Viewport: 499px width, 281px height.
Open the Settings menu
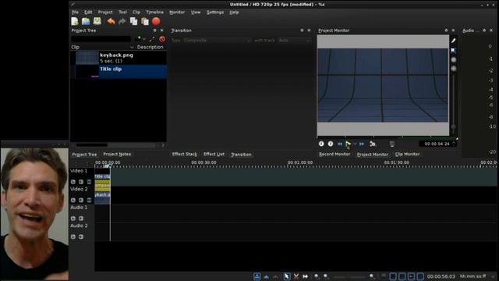click(215, 12)
